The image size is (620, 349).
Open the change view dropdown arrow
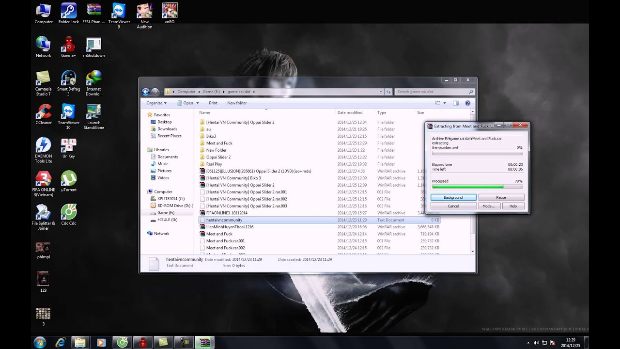(x=445, y=103)
